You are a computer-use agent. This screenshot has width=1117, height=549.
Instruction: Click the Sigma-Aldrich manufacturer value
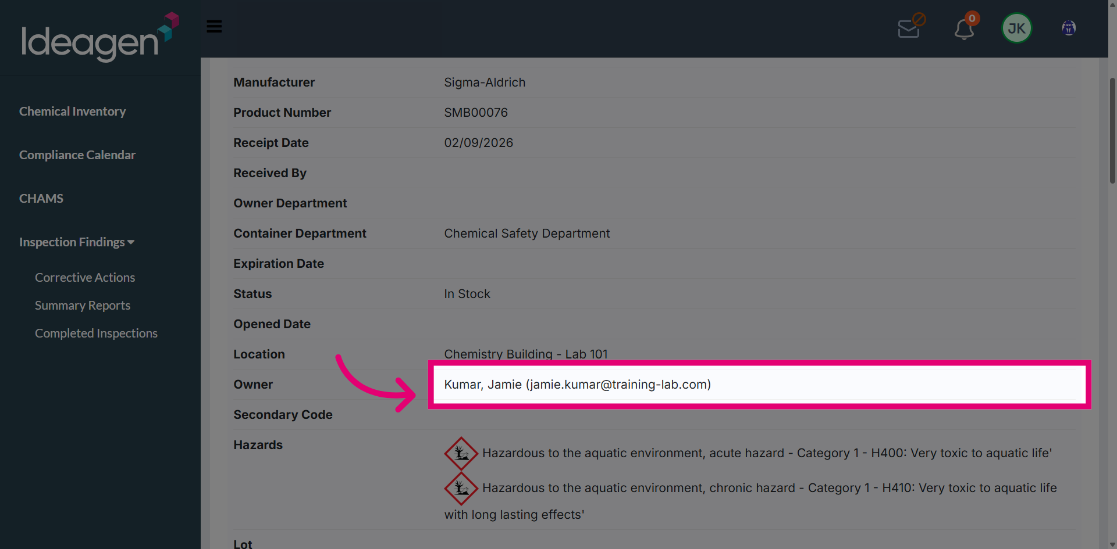click(485, 82)
